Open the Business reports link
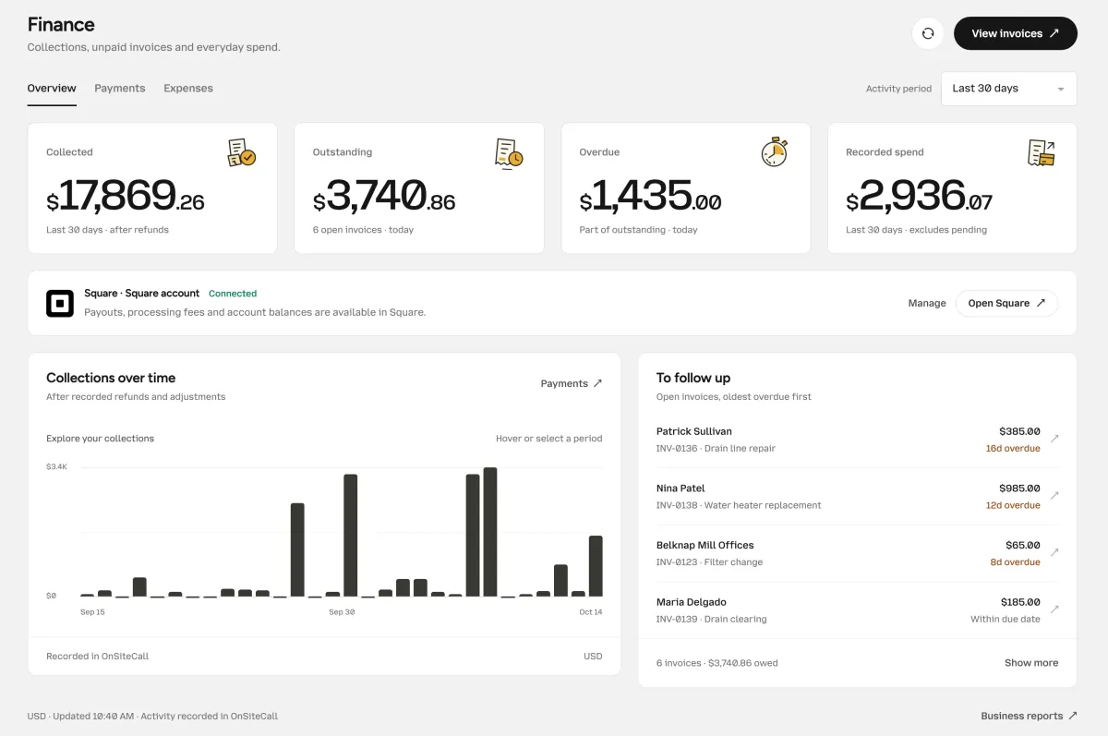This screenshot has height=736, width=1108. click(x=1029, y=716)
